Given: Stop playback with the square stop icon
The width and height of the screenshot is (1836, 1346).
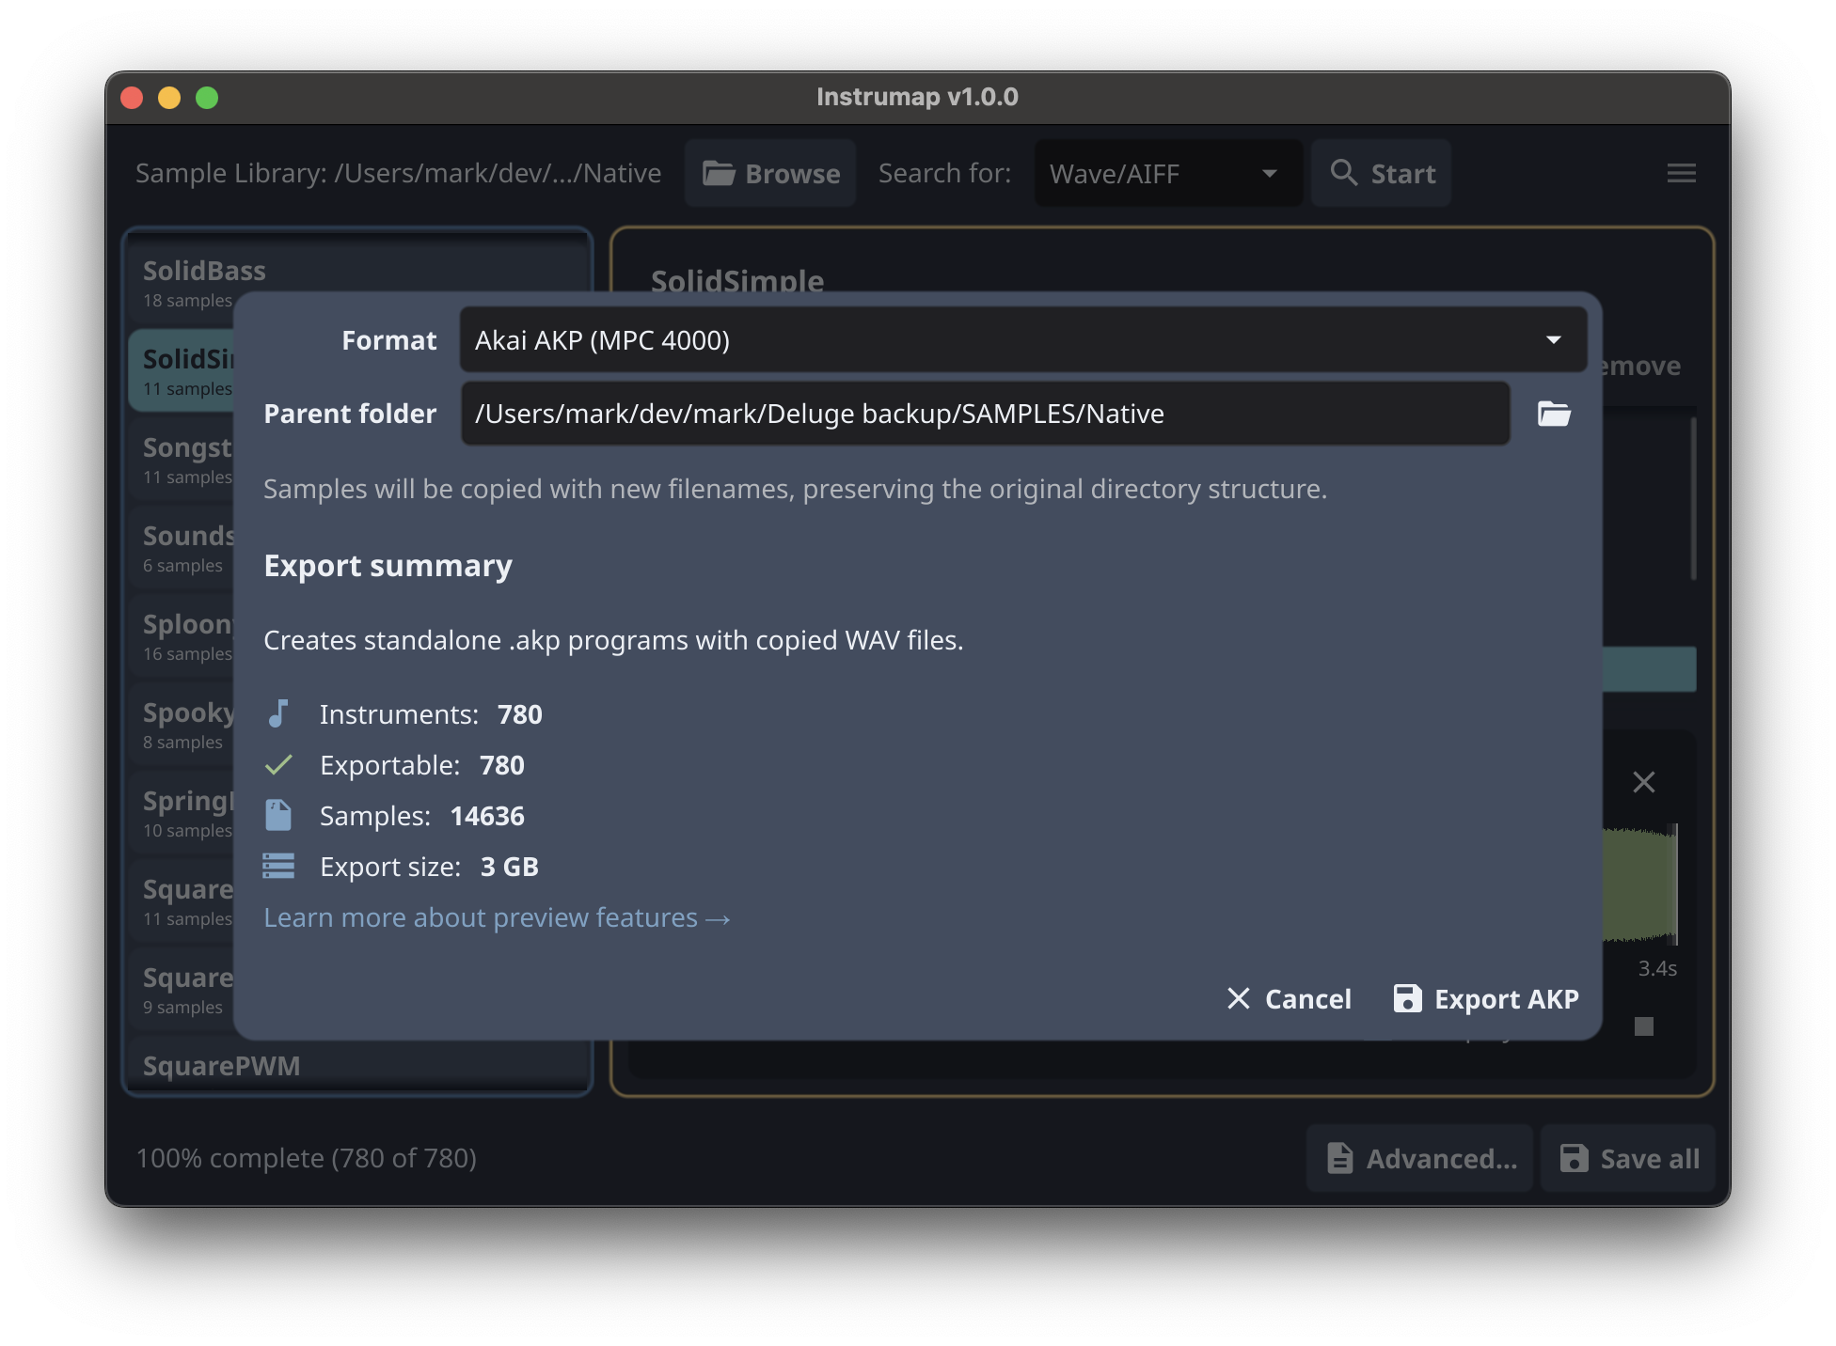Looking at the screenshot, I should pos(1643,1026).
